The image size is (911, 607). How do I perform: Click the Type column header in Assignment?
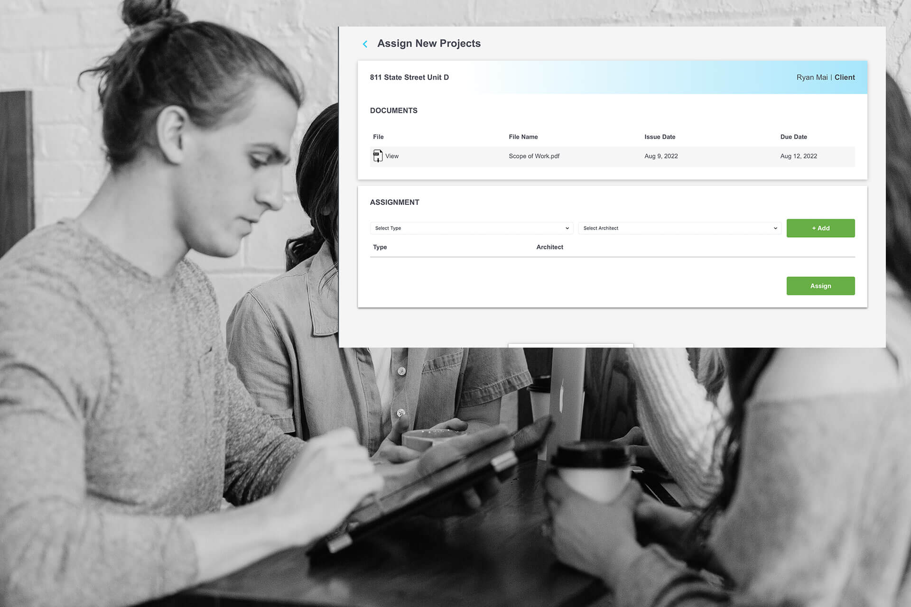click(380, 247)
